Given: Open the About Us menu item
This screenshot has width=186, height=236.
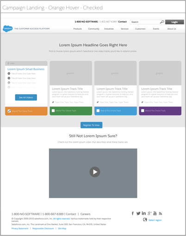Looking at the screenshot, I should [x=172, y=29].
